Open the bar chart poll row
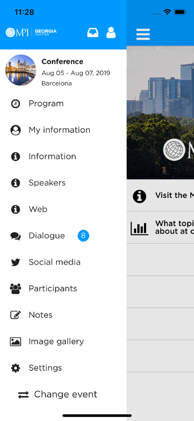 coord(160,228)
